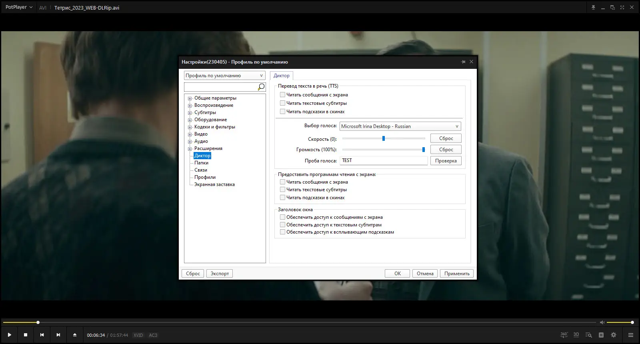Stop the video with stop button
Image resolution: width=640 pixels, height=344 pixels.
pos(26,335)
